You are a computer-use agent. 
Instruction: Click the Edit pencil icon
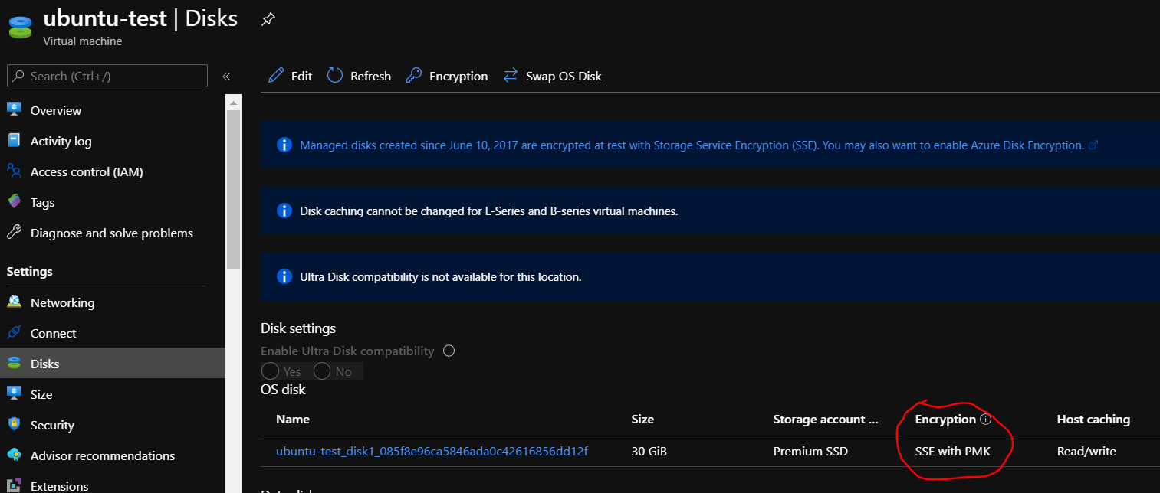coord(276,76)
